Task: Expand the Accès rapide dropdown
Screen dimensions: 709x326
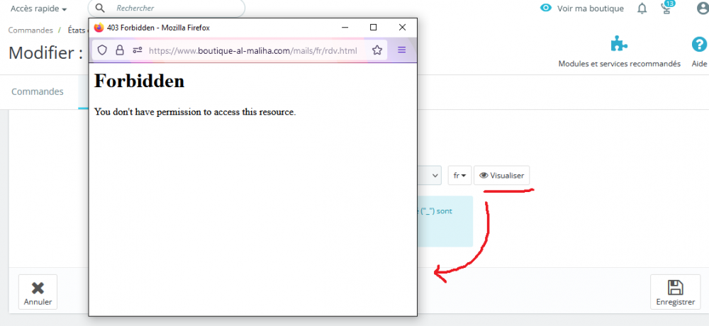Action: click(39, 9)
